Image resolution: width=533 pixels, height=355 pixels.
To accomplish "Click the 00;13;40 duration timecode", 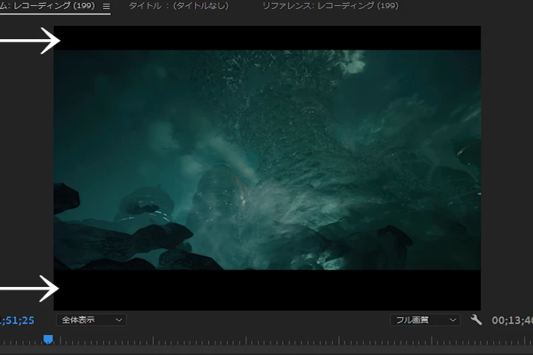I will click(512, 320).
